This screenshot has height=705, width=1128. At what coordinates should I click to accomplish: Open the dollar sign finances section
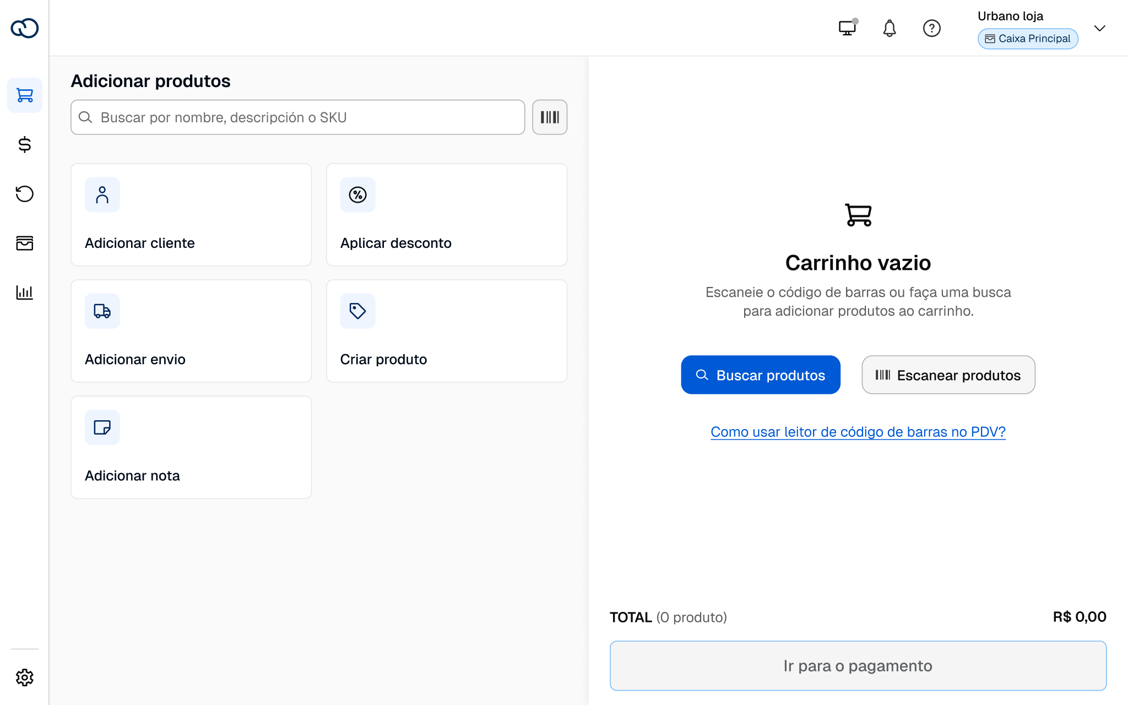25,144
